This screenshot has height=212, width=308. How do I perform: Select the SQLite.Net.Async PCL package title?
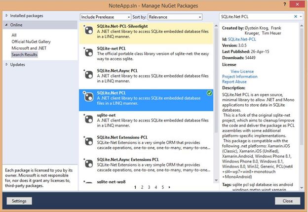117,71
